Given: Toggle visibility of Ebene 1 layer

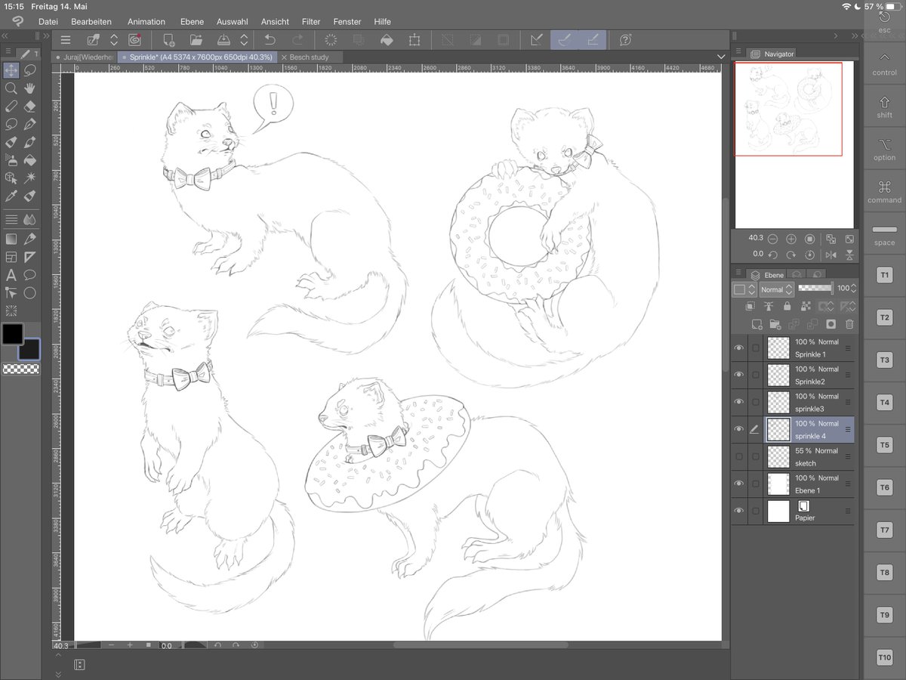Looking at the screenshot, I should 739,484.
